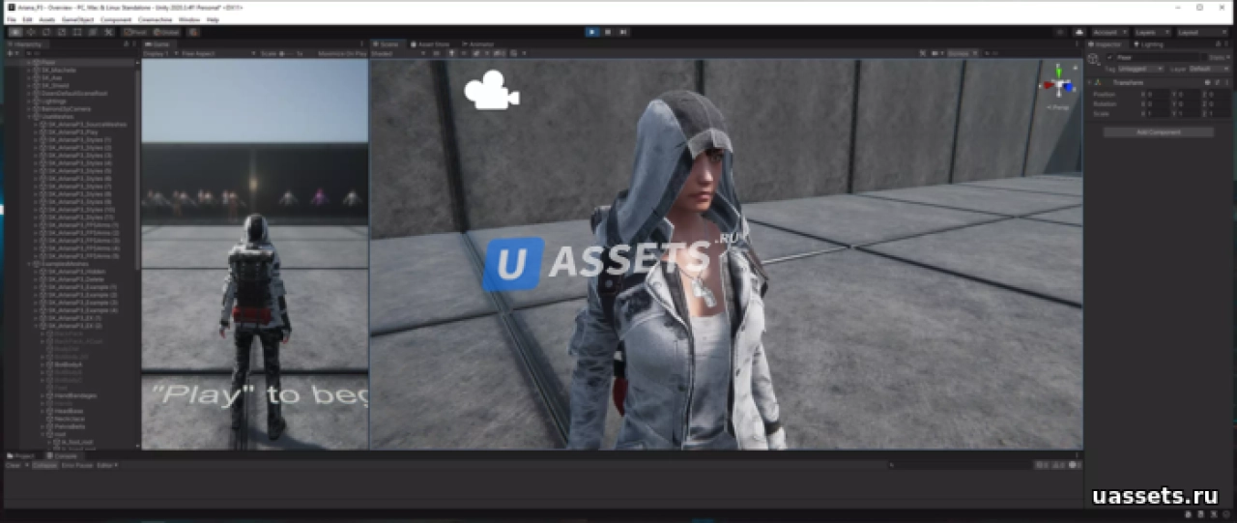Switch to the Inspector tab
Viewport: 1237px width, 523px height.
tap(1107, 44)
